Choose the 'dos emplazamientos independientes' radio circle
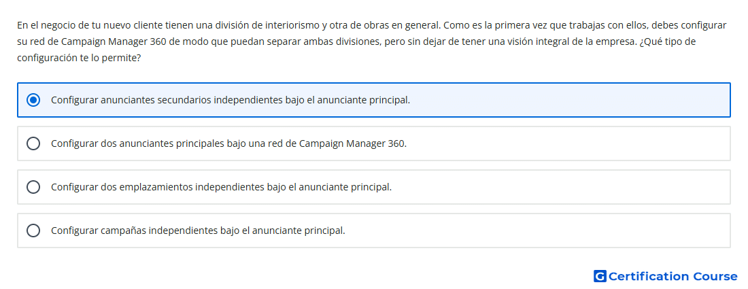The image size is (748, 289). click(33, 187)
